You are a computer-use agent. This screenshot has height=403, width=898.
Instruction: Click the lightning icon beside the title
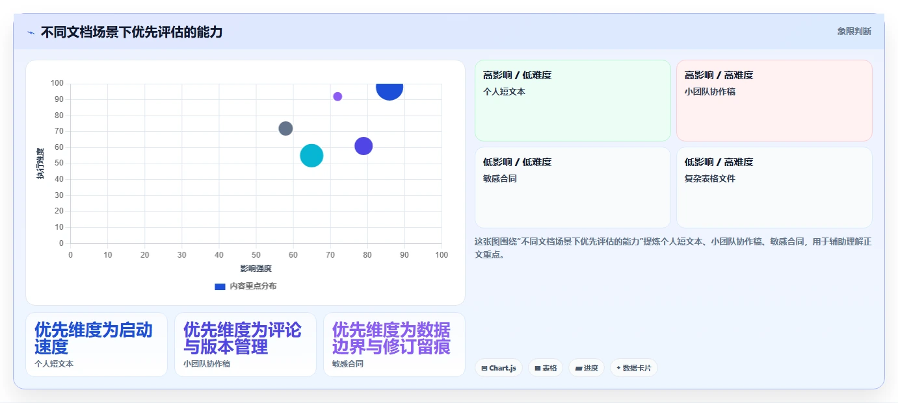[31, 32]
